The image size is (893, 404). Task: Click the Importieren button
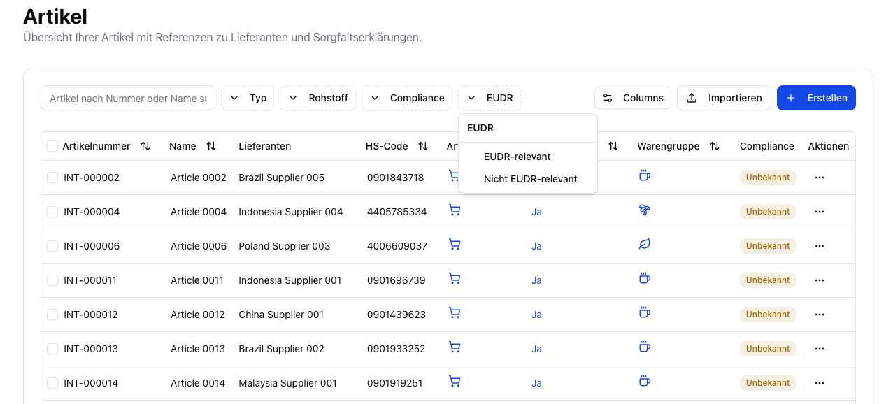(724, 98)
